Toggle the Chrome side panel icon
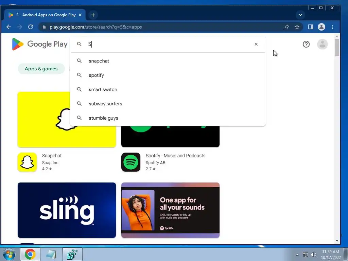Viewport: 348px width, 261px height. tap(311, 27)
